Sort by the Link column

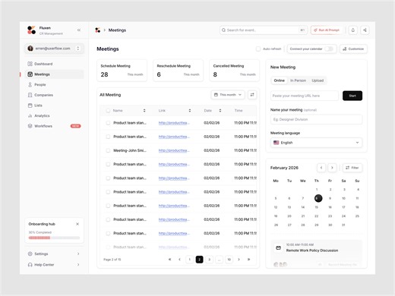coord(190,111)
